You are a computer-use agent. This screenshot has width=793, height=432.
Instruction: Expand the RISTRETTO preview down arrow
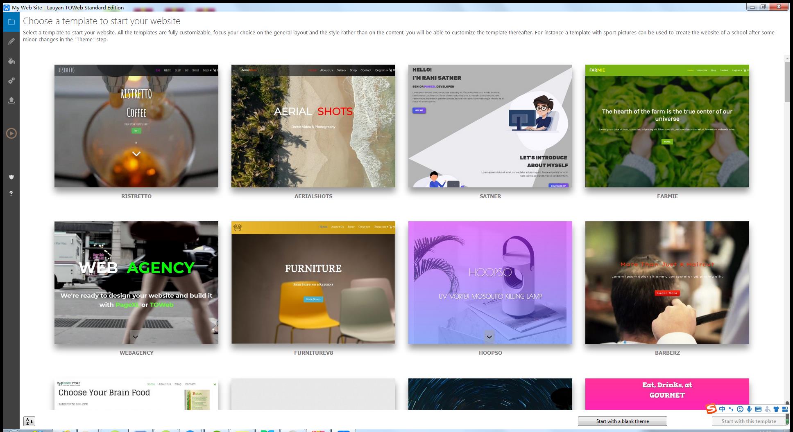(x=136, y=154)
